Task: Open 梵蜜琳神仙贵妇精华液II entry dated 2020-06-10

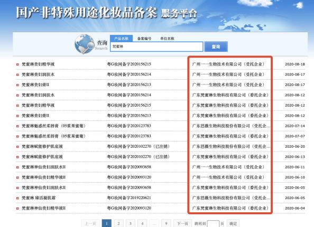Action: pos(44,177)
